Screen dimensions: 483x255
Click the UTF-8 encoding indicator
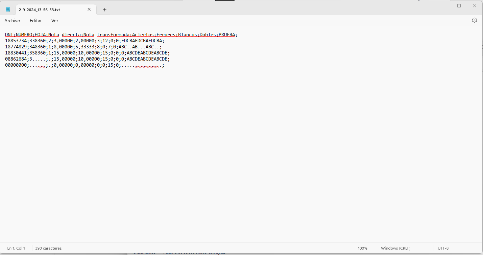pyautogui.click(x=443, y=248)
